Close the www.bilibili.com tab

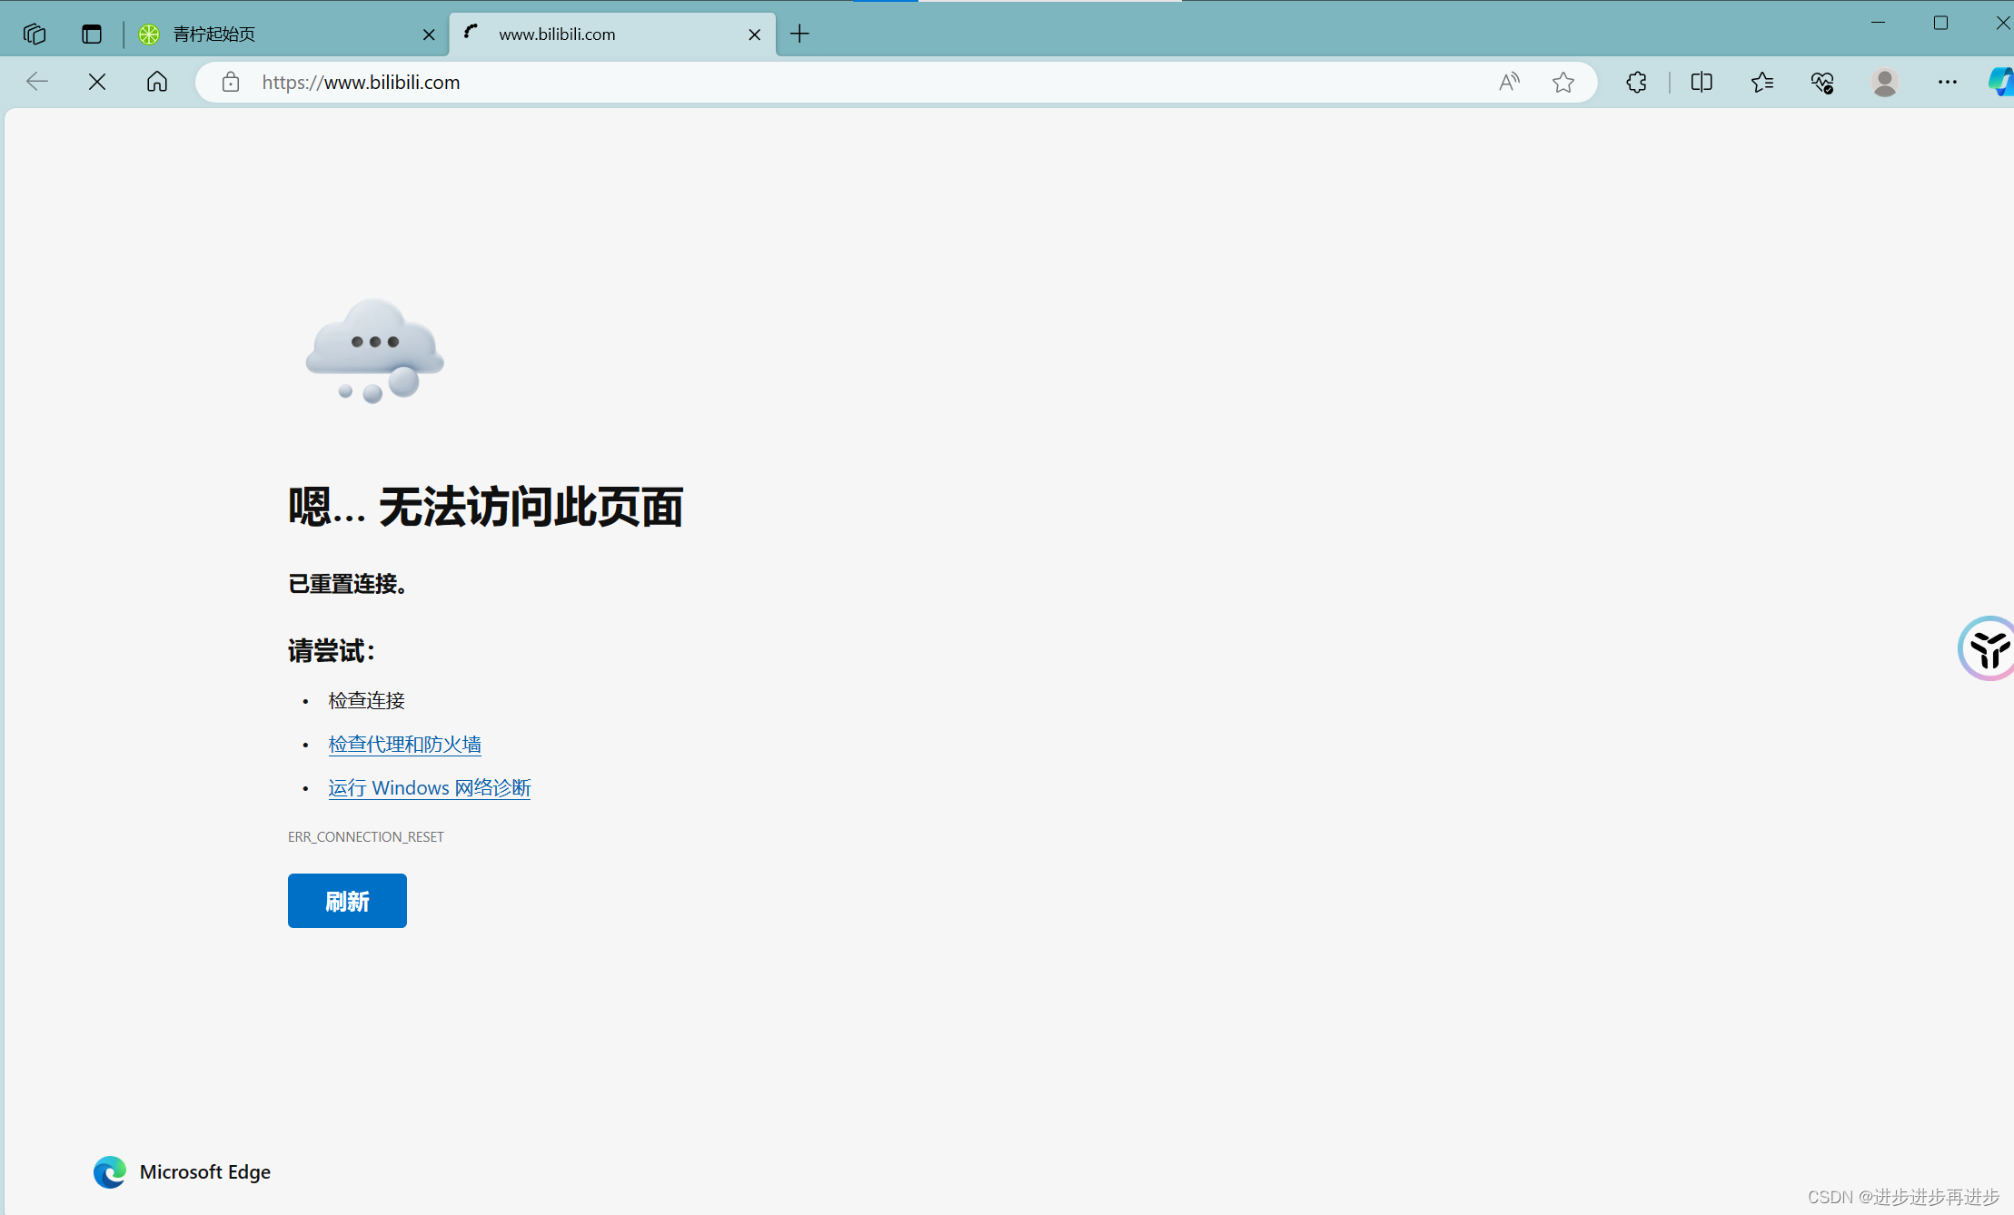754,35
